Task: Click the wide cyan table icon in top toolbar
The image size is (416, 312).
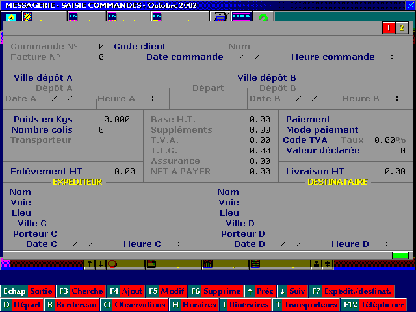Action: tap(242, 17)
